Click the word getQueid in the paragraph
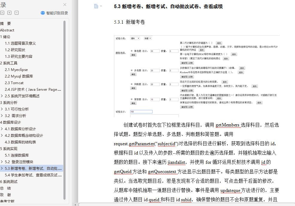Viewport: 295px width, 206px height. point(123,172)
